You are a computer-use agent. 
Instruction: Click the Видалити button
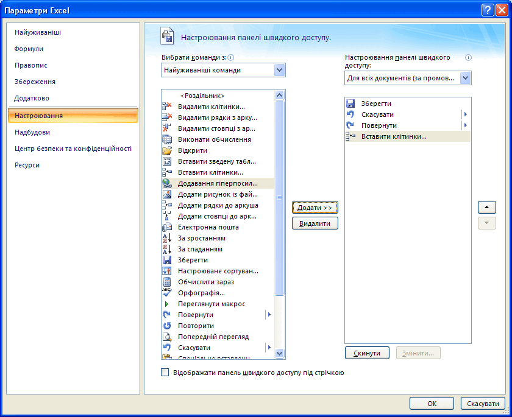tap(315, 223)
